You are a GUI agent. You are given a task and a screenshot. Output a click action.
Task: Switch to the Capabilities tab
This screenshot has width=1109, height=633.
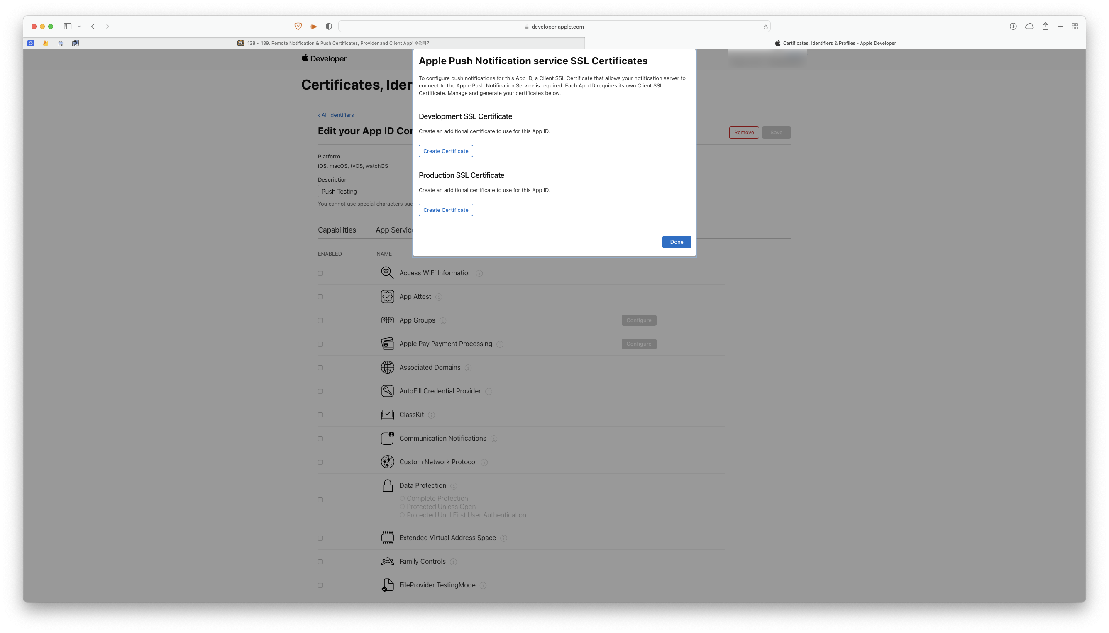pos(337,230)
